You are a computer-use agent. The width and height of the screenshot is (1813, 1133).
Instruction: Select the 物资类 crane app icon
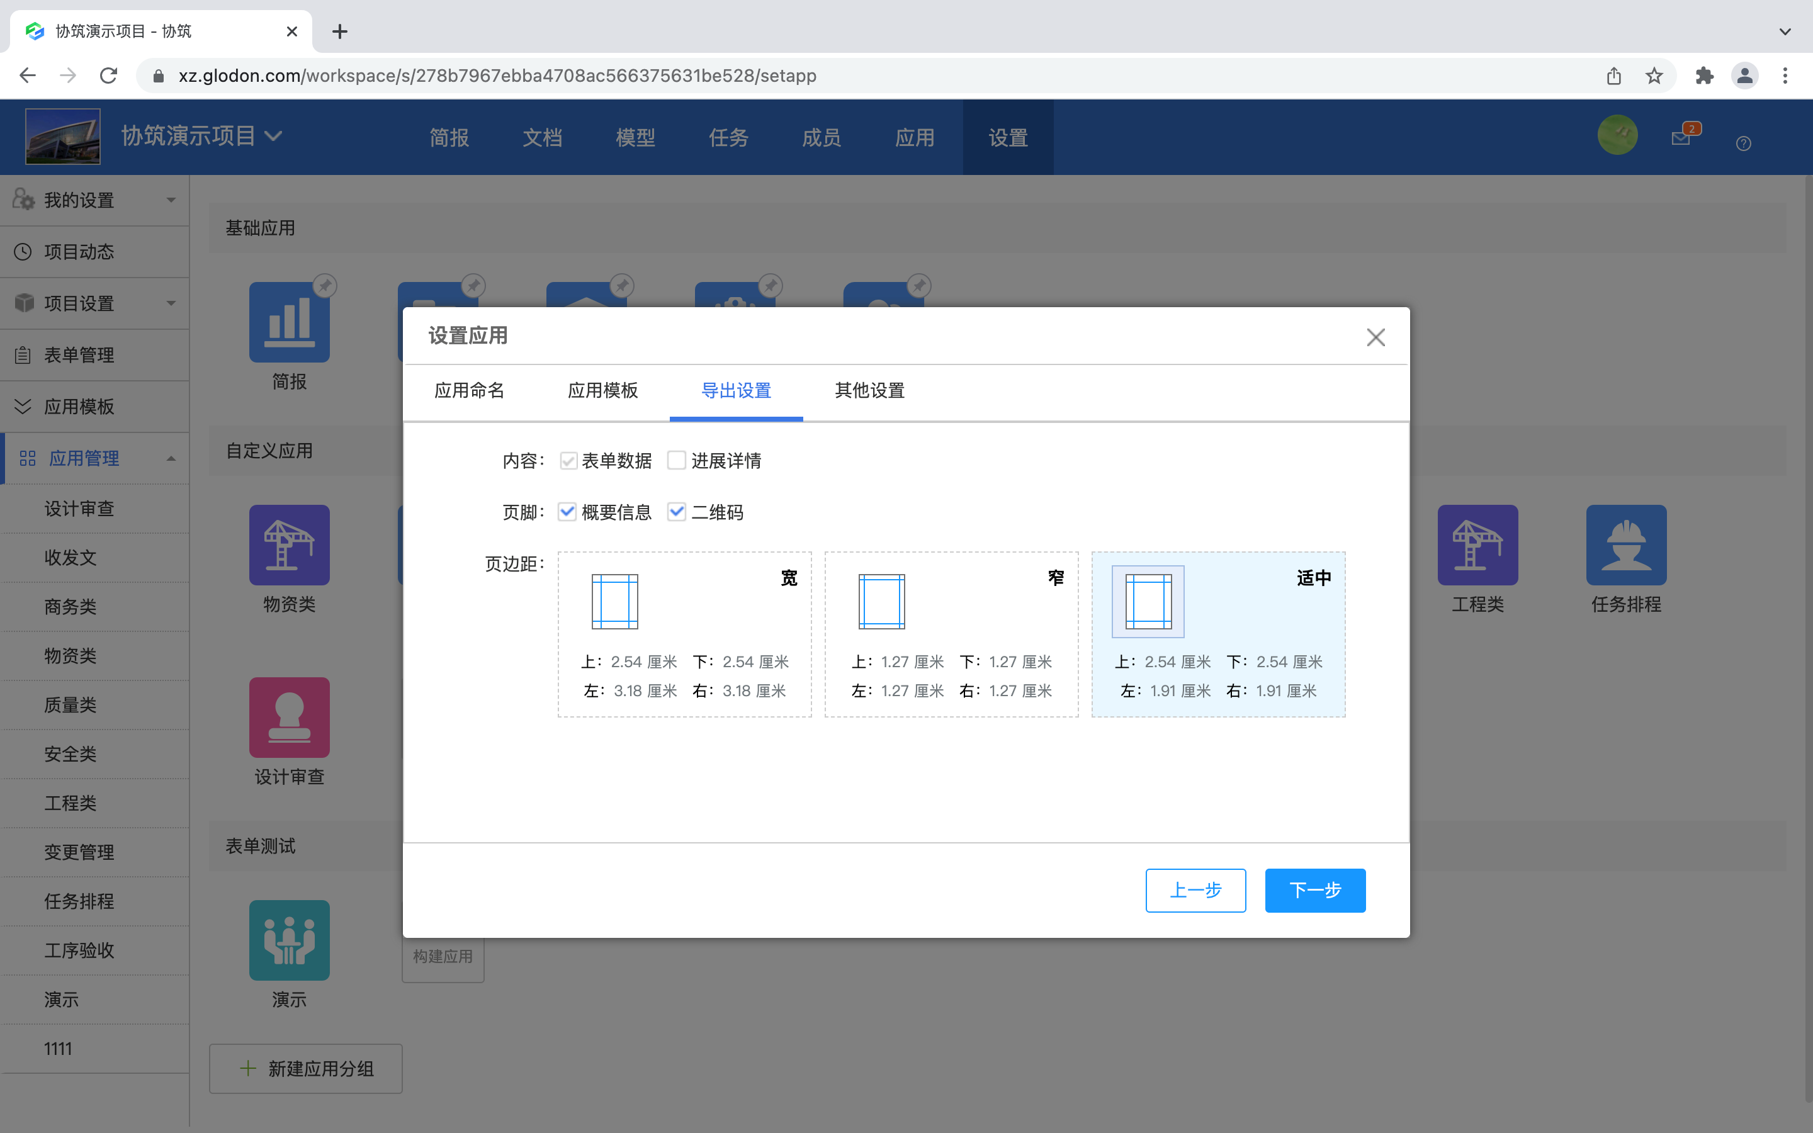pyautogui.click(x=289, y=544)
